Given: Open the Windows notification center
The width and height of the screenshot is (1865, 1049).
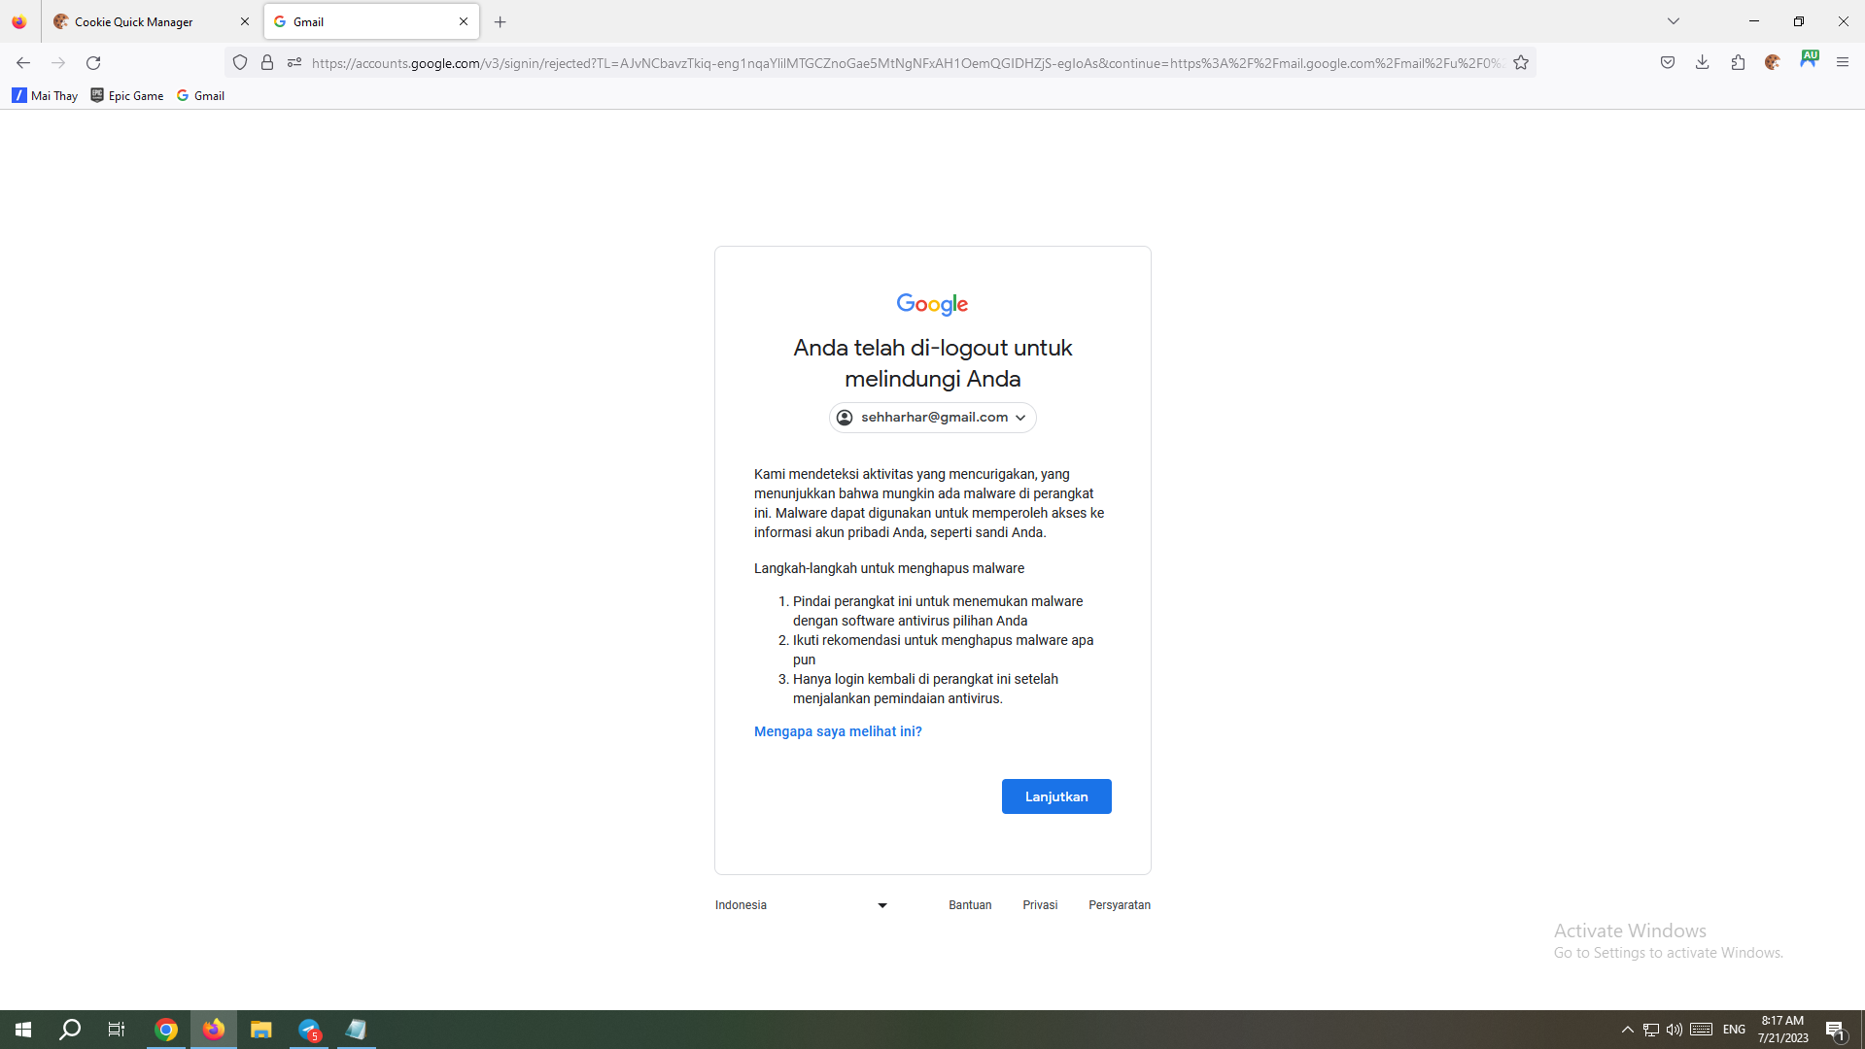Looking at the screenshot, I should pyautogui.click(x=1835, y=1030).
